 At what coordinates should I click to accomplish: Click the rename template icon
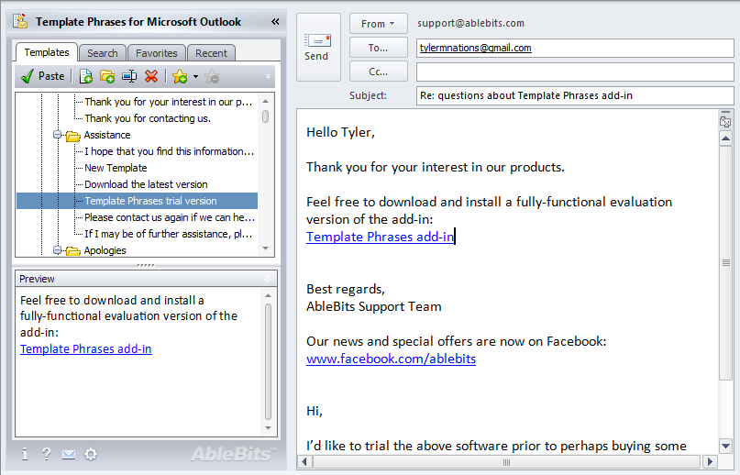pyautogui.click(x=129, y=76)
